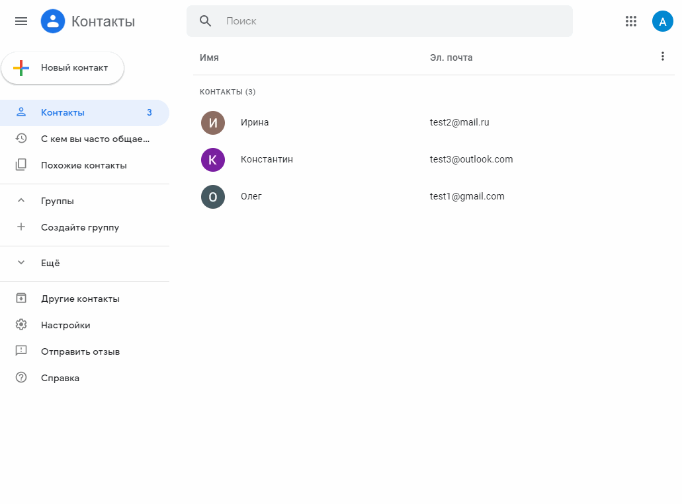Screen dimensions: 682x504
Task: Click email test3@outlook.com
Action: (x=471, y=159)
